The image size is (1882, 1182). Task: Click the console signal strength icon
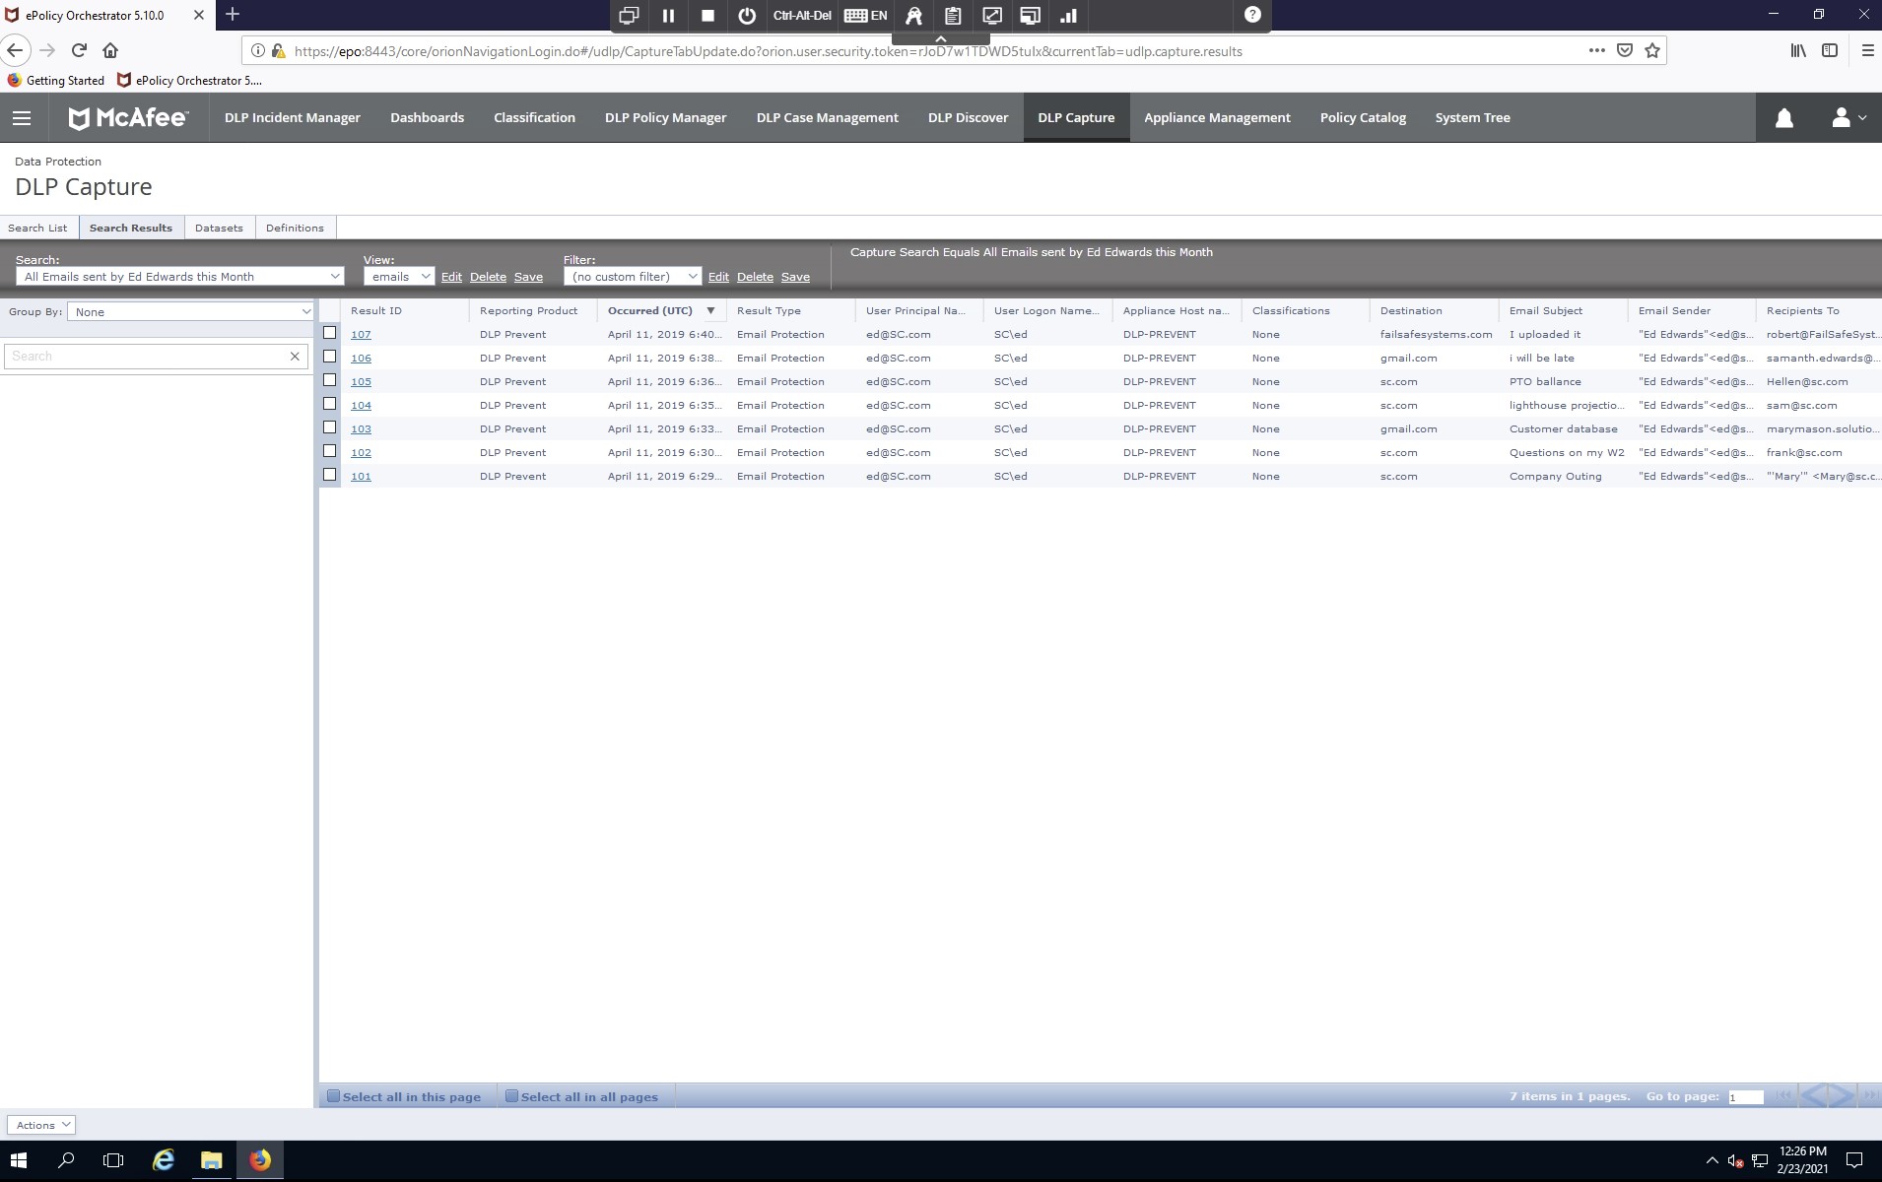(x=1069, y=16)
